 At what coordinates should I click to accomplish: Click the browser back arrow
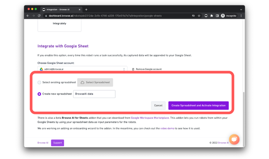[28, 16]
